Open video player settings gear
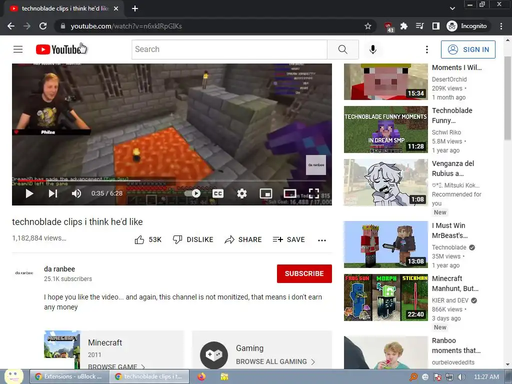This screenshot has height=384, width=512. (241, 193)
